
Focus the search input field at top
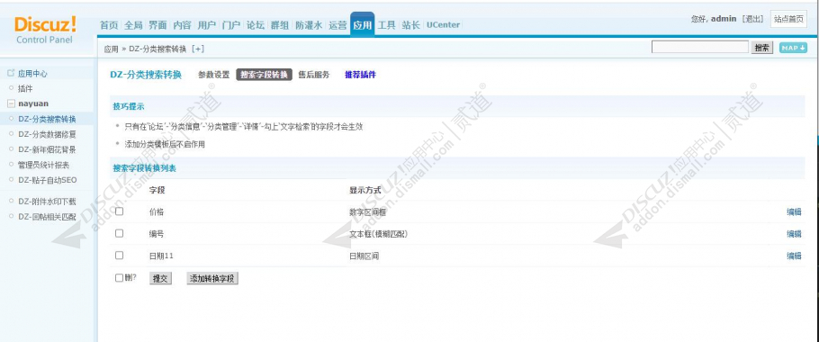coord(700,48)
